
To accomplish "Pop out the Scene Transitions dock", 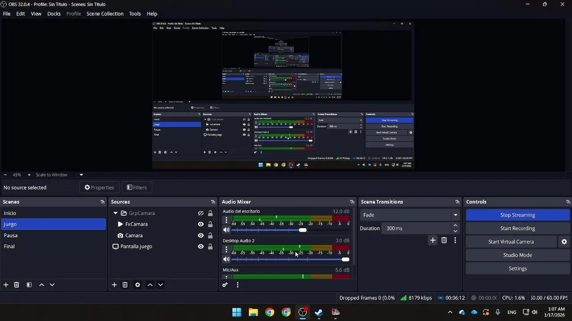I will (x=457, y=202).
